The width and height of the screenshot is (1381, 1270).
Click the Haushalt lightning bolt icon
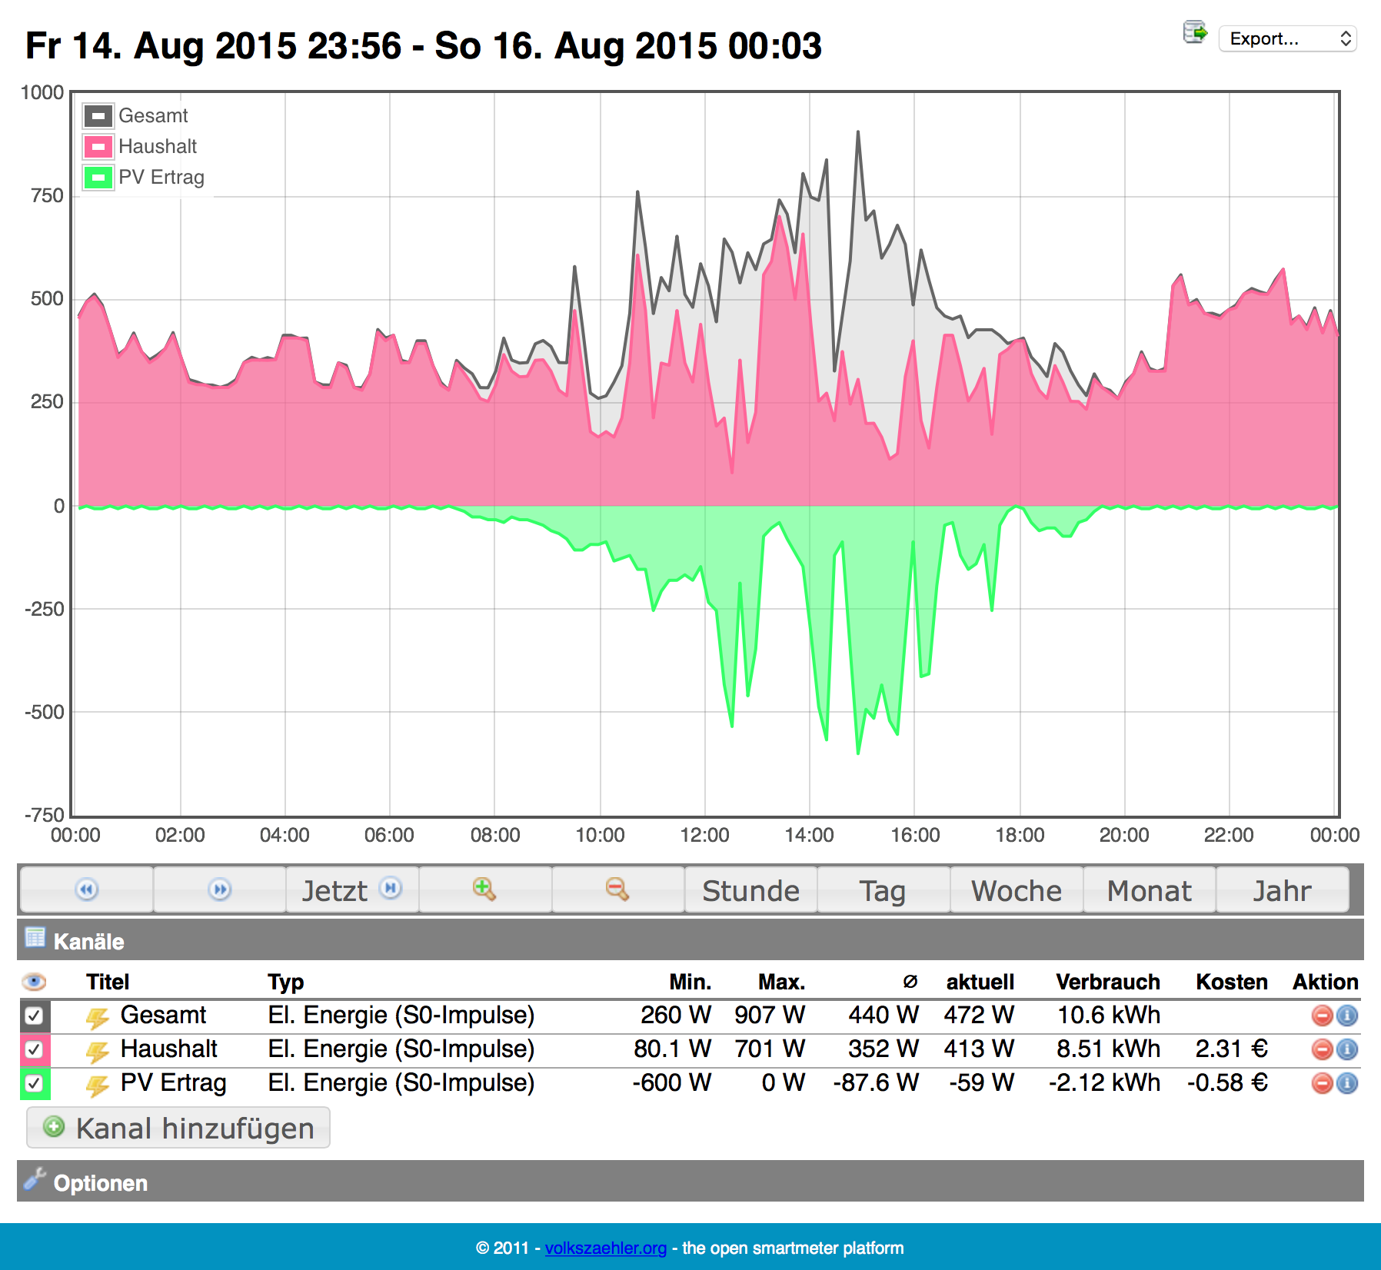click(97, 1051)
